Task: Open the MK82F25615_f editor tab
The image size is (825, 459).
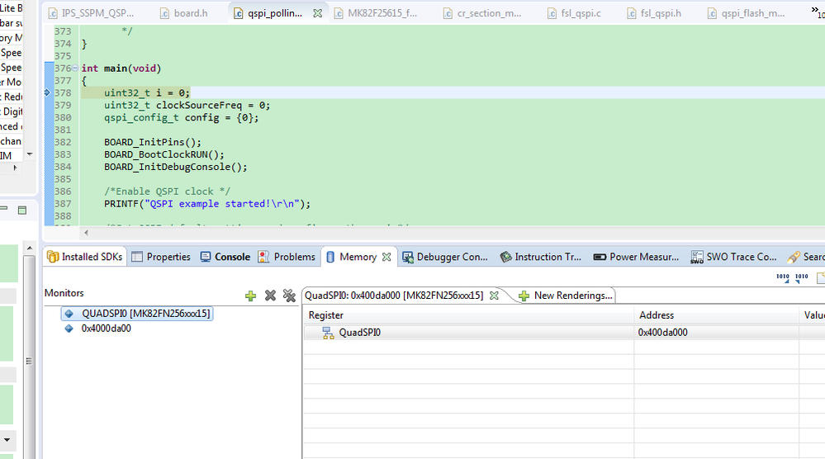Action: (376, 13)
